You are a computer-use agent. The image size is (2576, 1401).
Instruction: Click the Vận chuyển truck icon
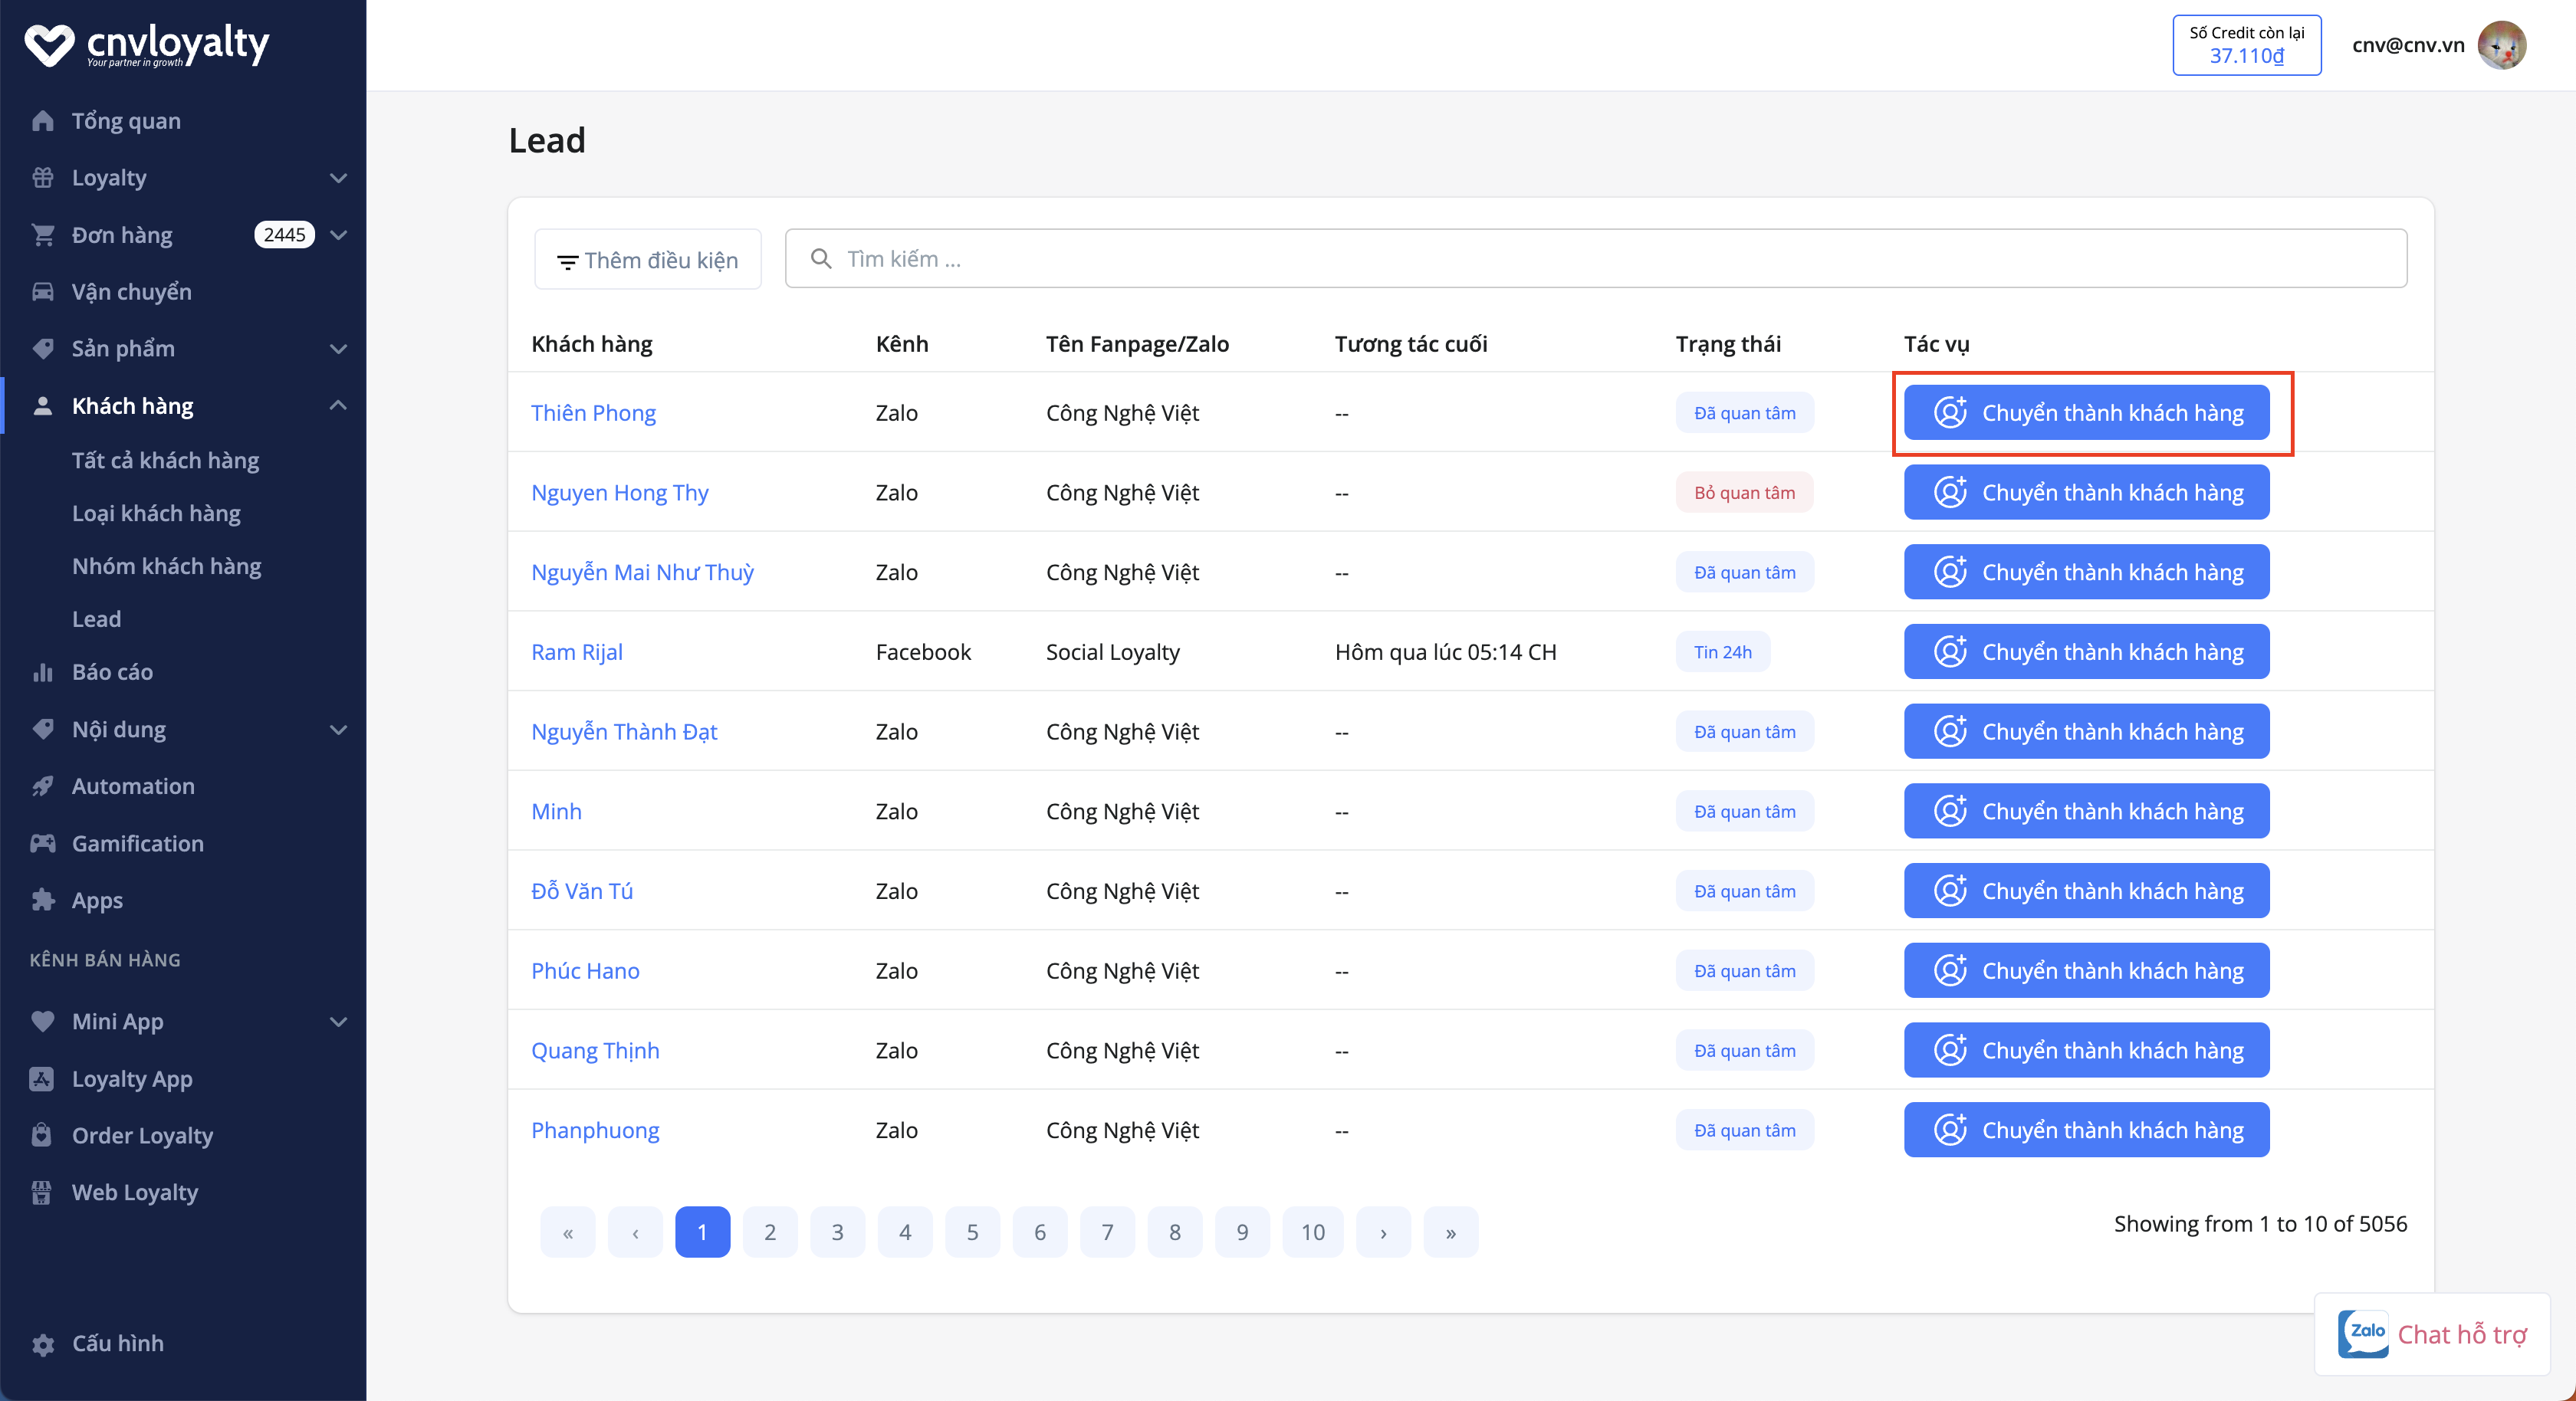click(42, 292)
